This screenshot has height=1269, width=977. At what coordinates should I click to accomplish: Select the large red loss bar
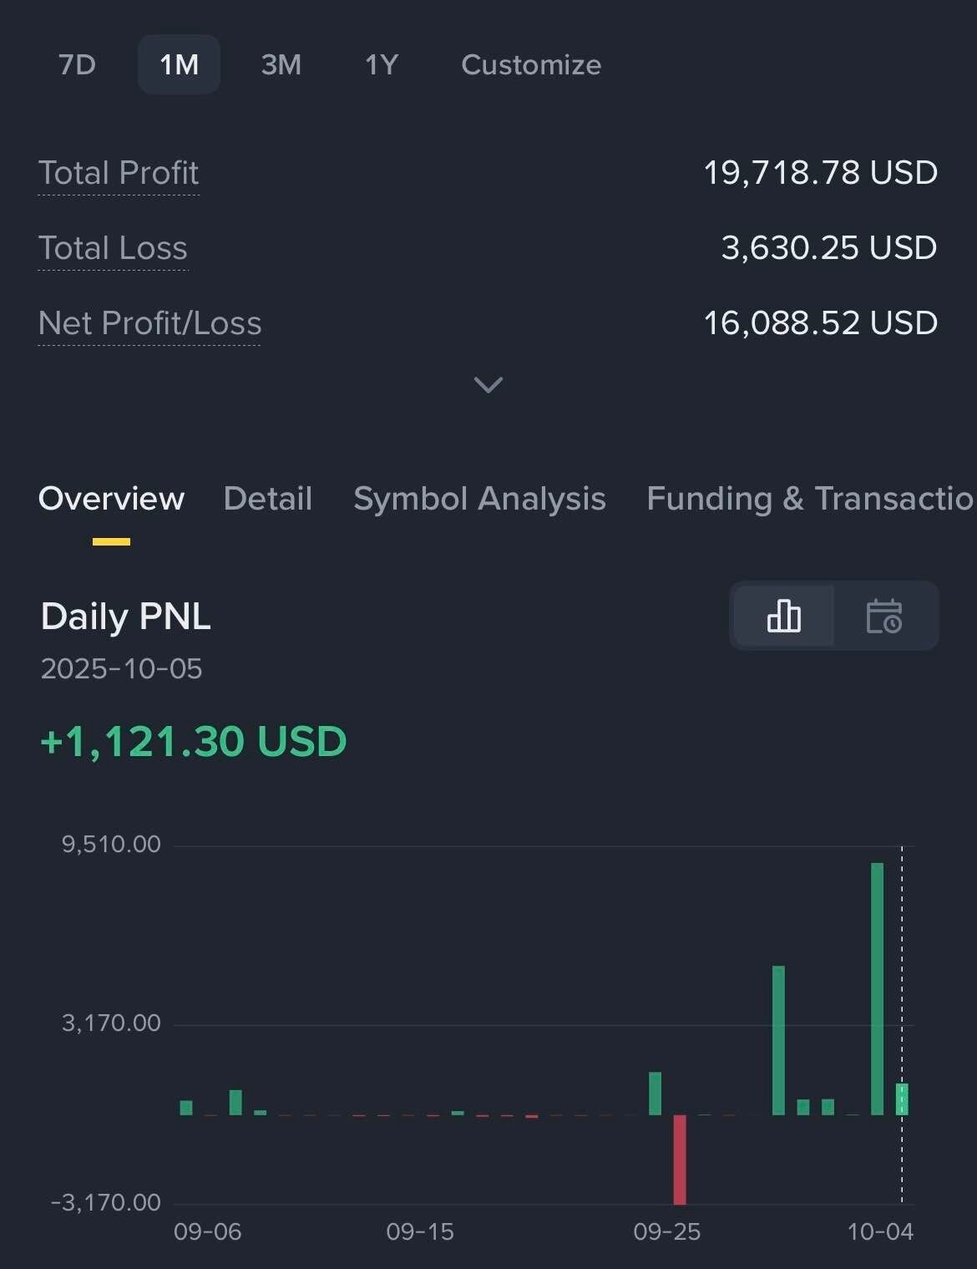coord(680,1159)
